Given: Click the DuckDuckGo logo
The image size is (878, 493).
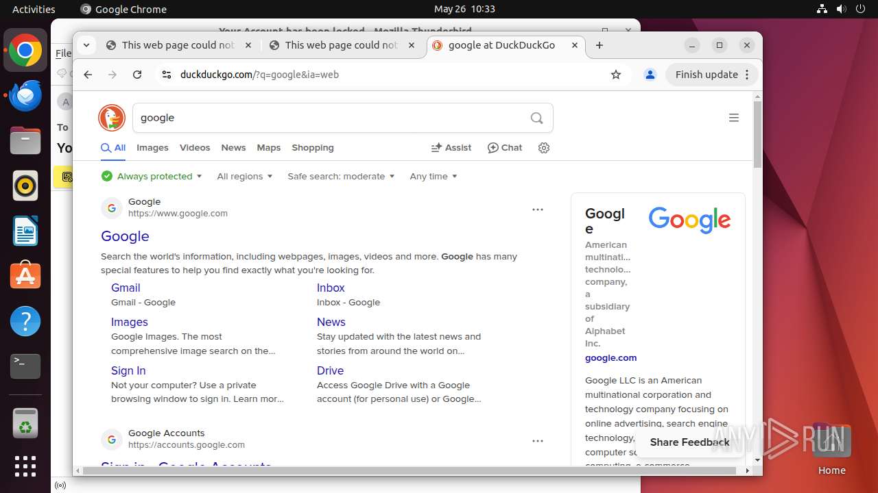Looking at the screenshot, I should [x=112, y=118].
